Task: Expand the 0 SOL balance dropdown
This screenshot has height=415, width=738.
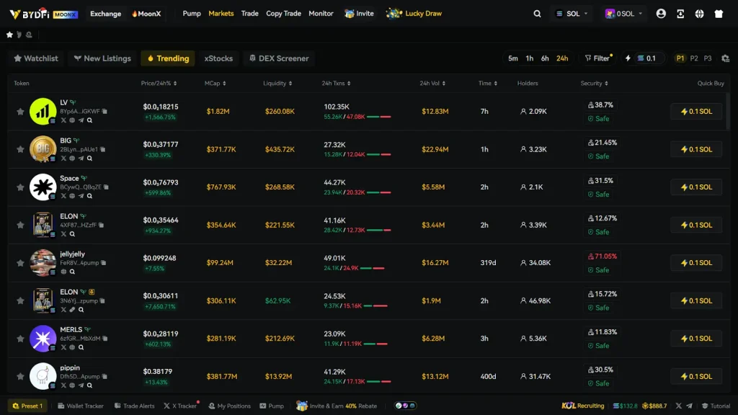Action: tap(624, 13)
